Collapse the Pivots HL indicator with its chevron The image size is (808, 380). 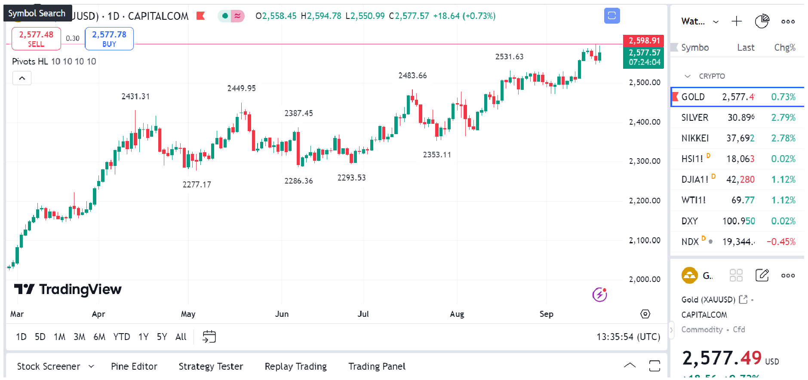point(22,78)
